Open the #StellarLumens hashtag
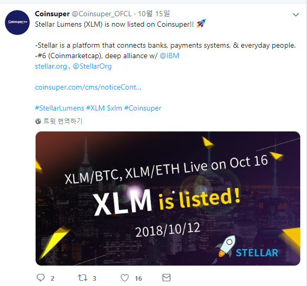The image size is (307, 286). point(60,108)
